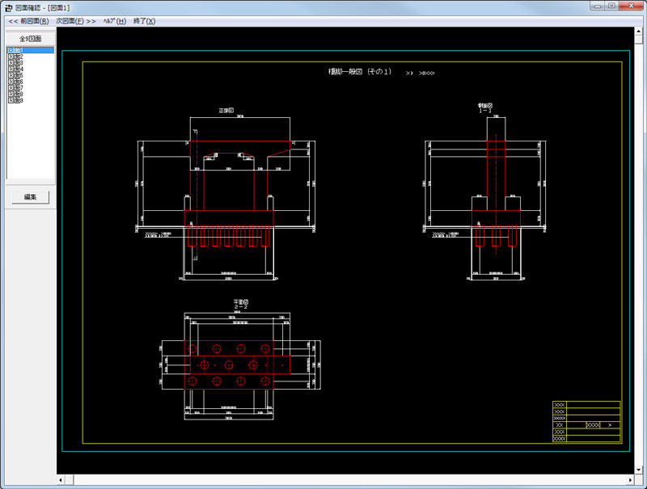Minimize the 図面確認 window

[x=598, y=6]
